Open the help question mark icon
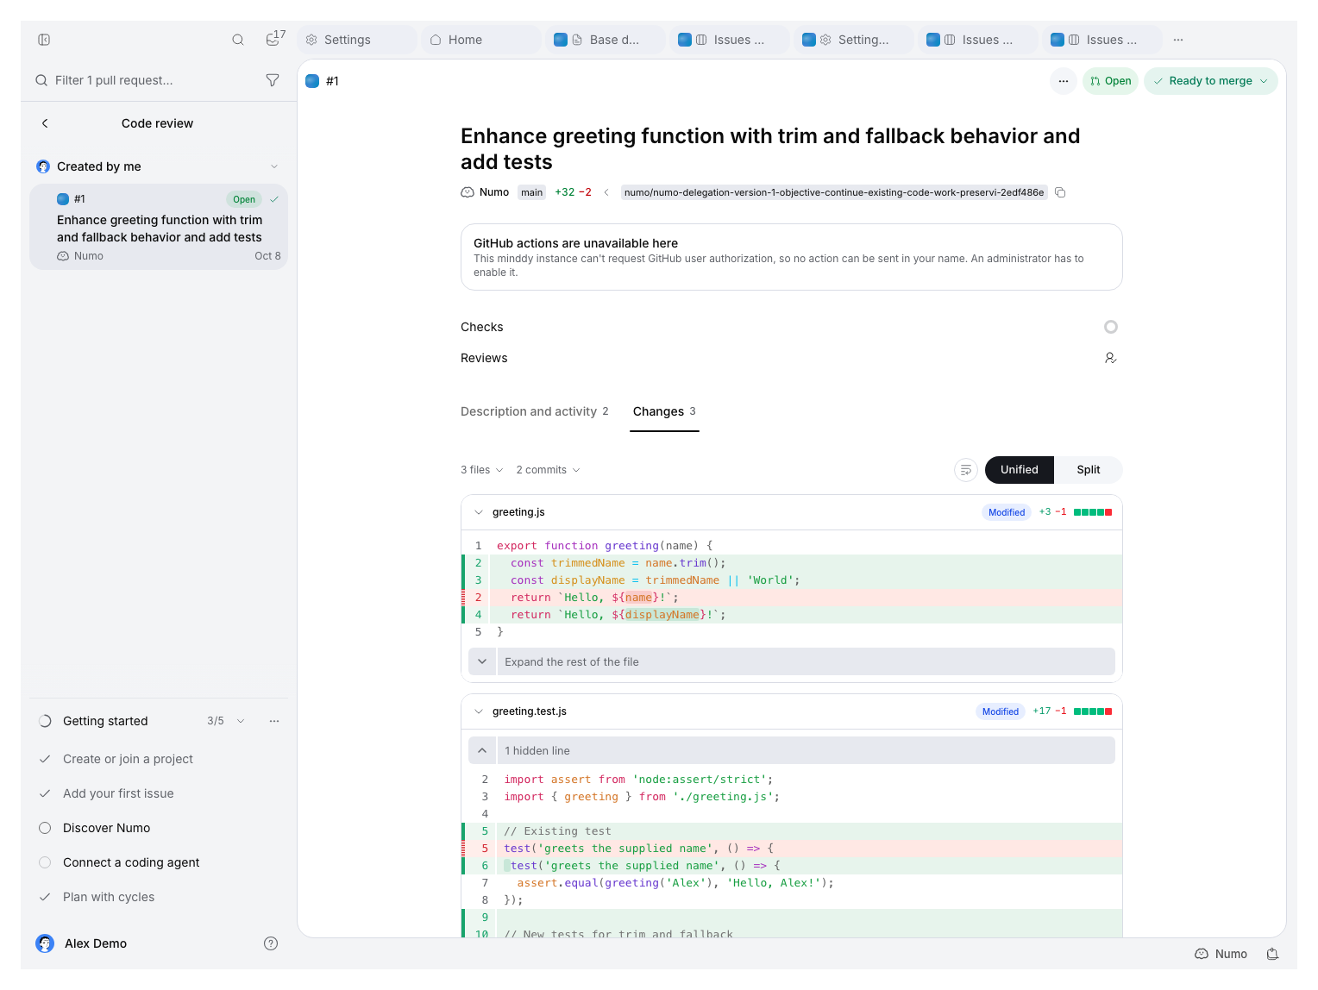Screen dimensions: 1318x990 pyautogui.click(x=271, y=943)
